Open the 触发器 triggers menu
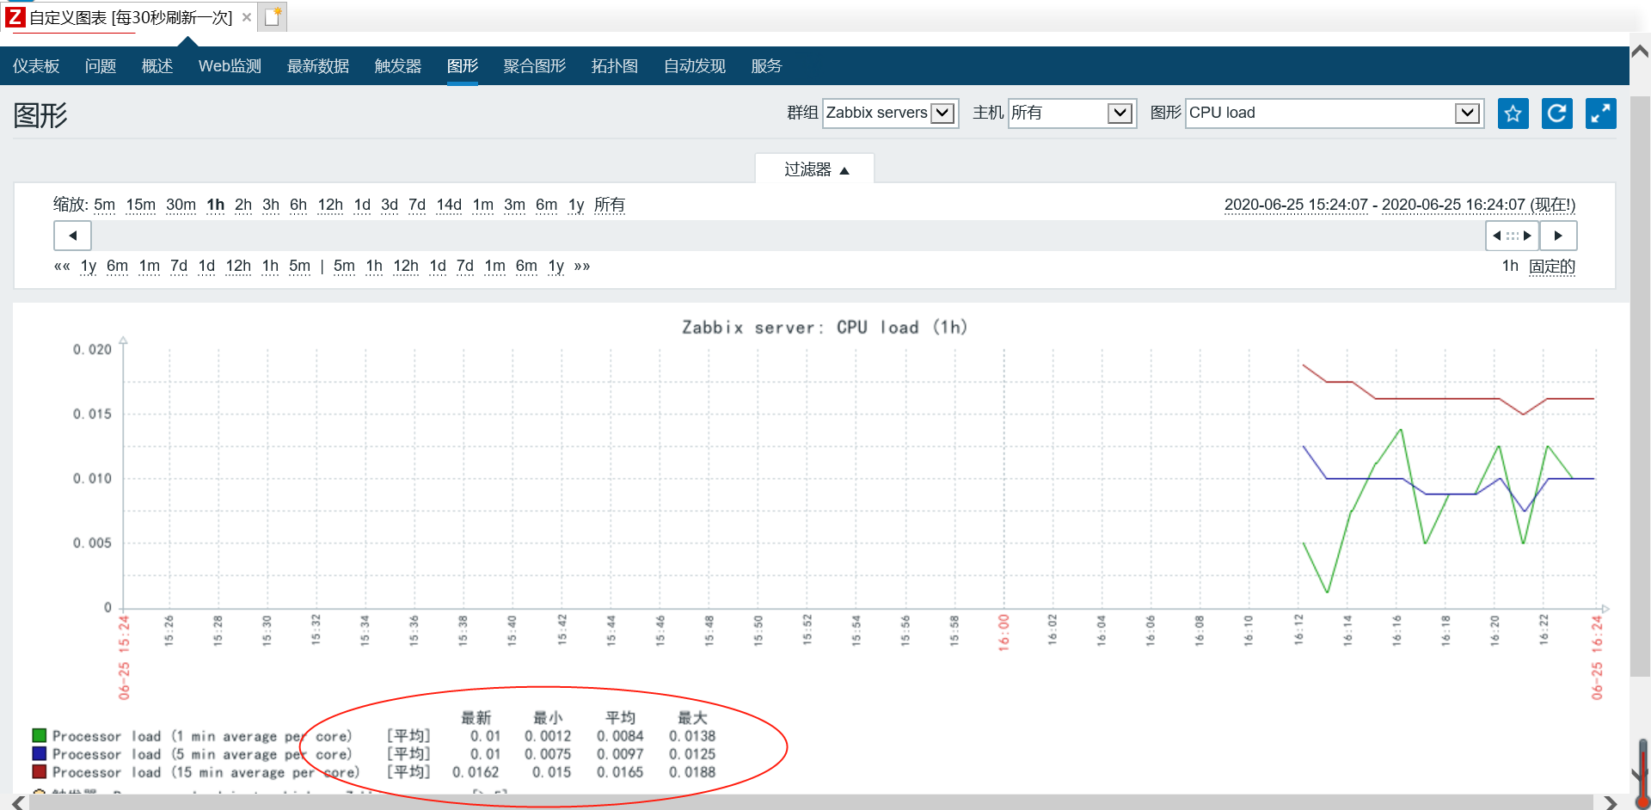Image resolution: width=1651 pixels, height=810 pixels. click(x=398, y=66)
